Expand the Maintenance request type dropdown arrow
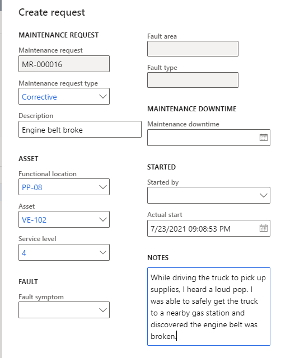 pos(103,96)
